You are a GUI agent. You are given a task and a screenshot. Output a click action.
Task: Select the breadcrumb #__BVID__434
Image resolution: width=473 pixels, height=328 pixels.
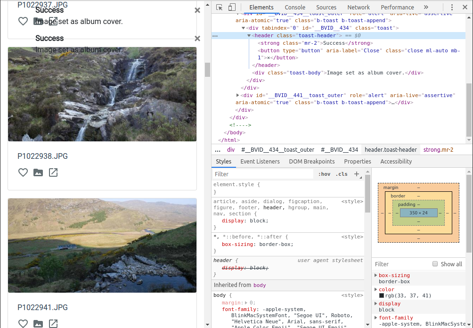[339, 150]
